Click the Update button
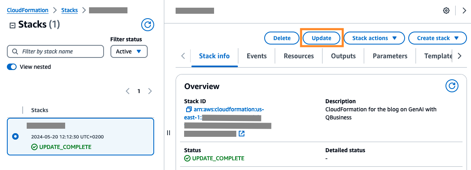 (x=321, y=38)
